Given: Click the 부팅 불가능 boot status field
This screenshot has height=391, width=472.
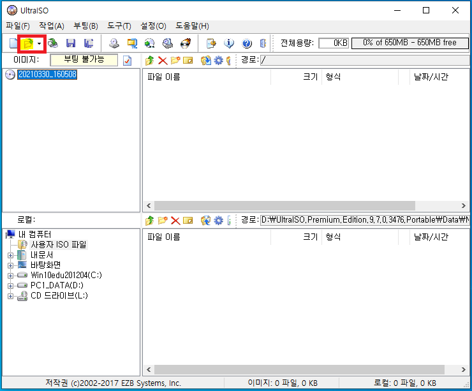Looking at the screenshot, I should pos(84,60).
